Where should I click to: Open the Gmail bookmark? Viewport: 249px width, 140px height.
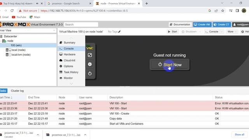[4, 17]
